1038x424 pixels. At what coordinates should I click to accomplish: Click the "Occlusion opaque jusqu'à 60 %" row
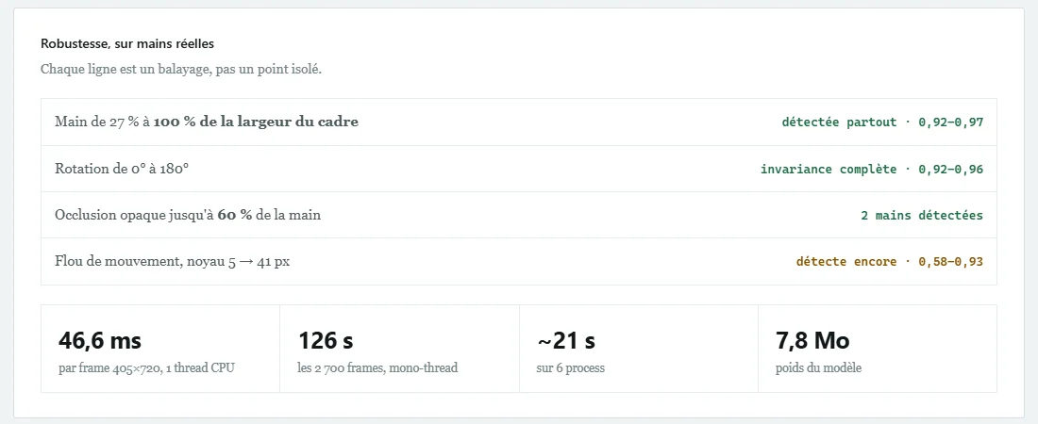(x=518, y=215)
